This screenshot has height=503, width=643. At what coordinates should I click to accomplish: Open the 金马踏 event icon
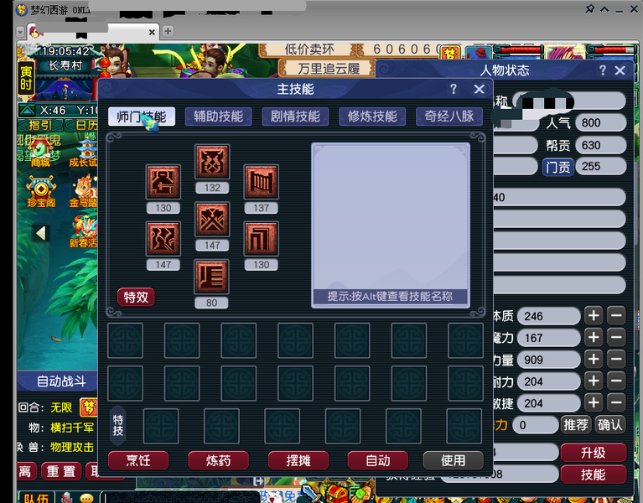[84, 192]
